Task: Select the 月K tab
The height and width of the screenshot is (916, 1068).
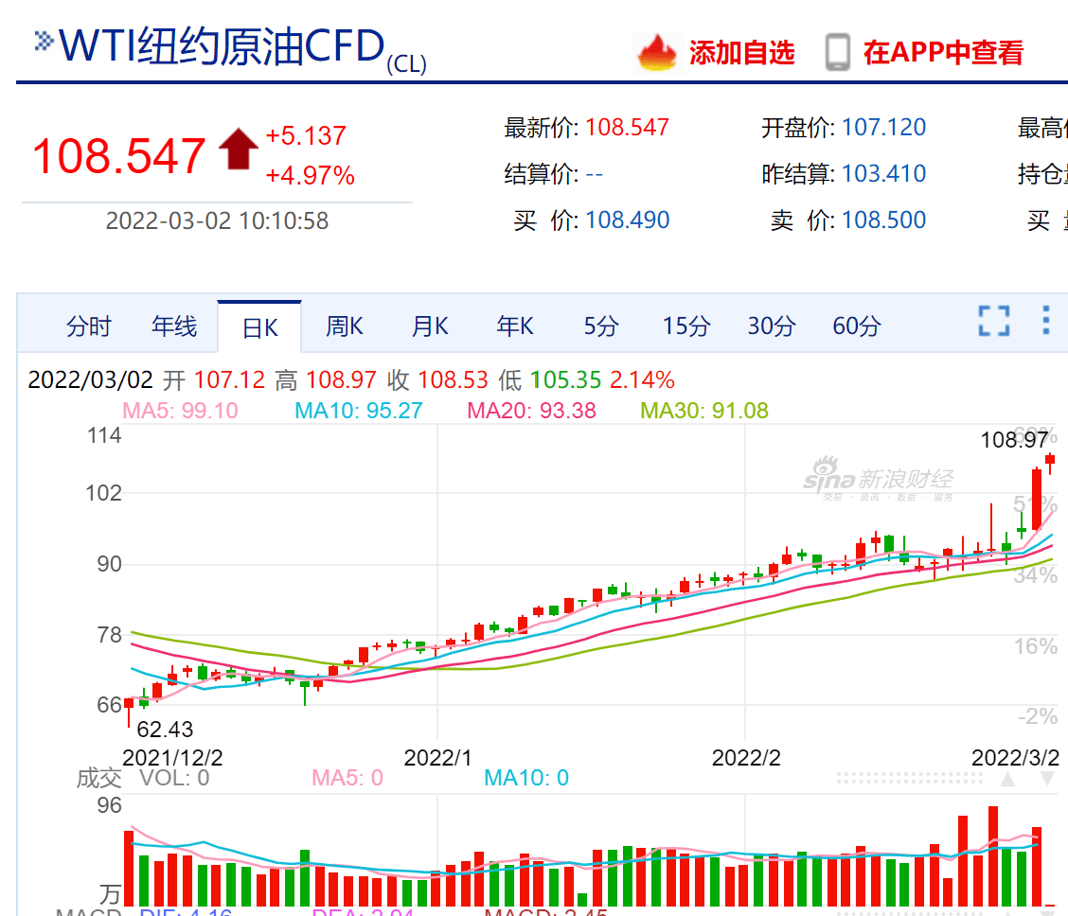Action: (430, 326)
